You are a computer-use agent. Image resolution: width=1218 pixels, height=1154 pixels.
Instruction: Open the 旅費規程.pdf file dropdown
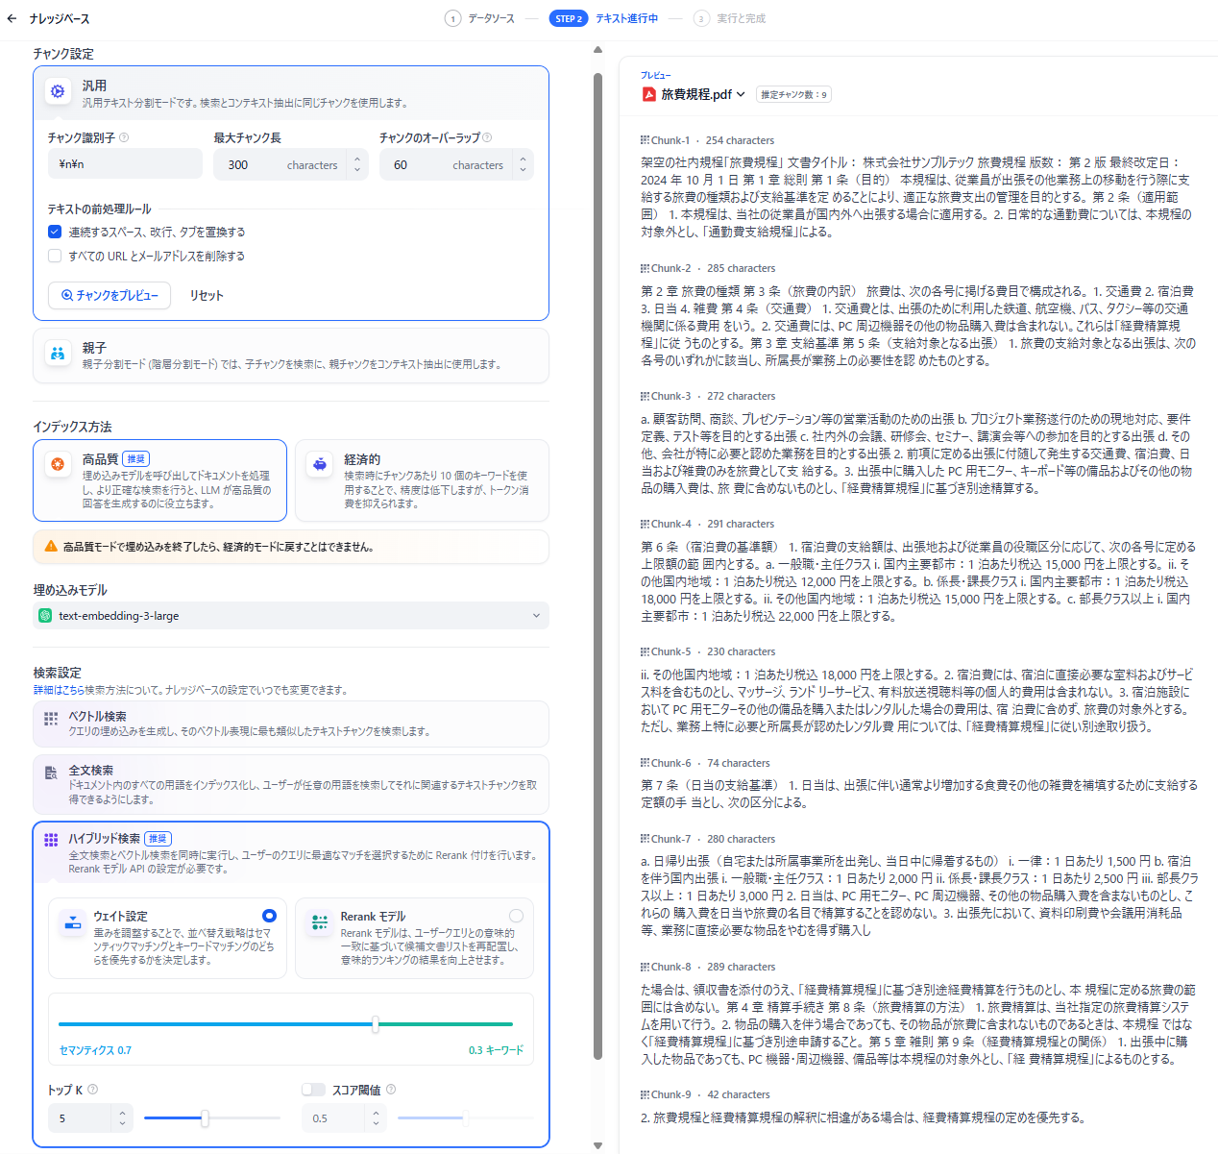click(x=742, y=94)
